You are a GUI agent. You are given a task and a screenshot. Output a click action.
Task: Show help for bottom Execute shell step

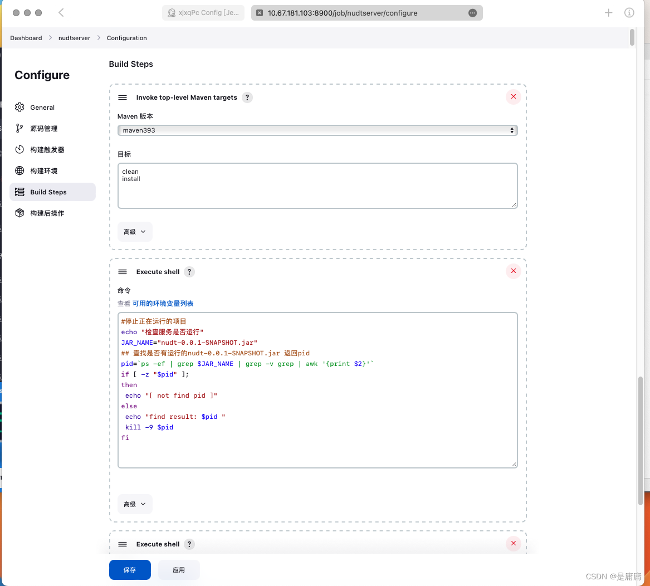[189, 544]
